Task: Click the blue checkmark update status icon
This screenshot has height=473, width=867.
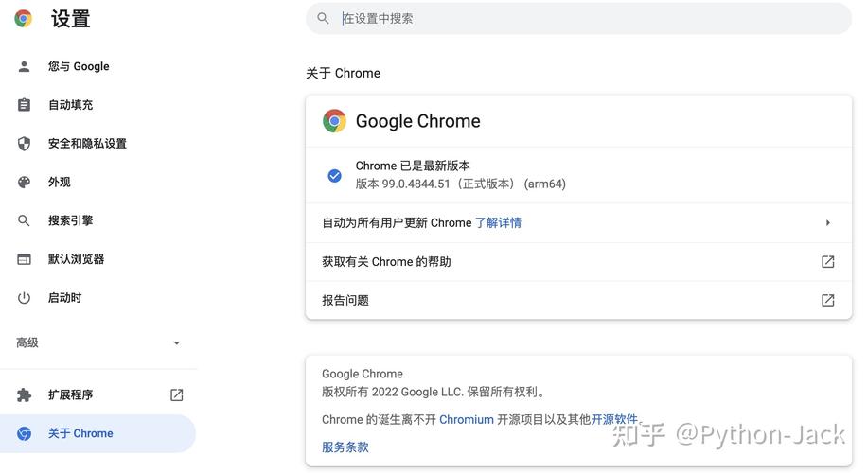Action: tap(334, 176)
